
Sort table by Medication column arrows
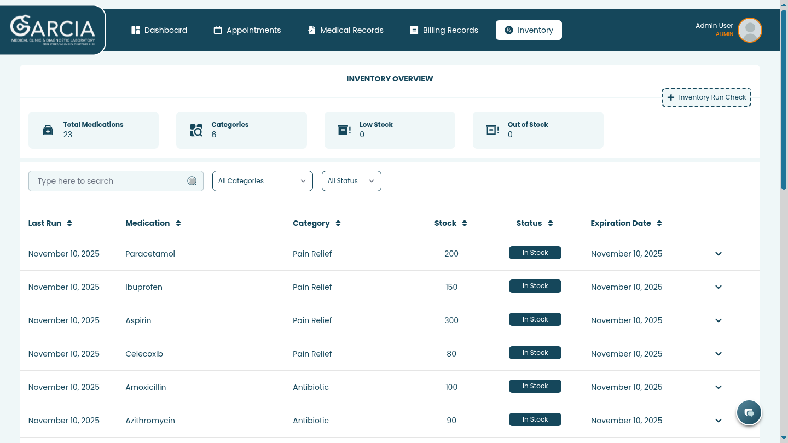coord(178,223)
